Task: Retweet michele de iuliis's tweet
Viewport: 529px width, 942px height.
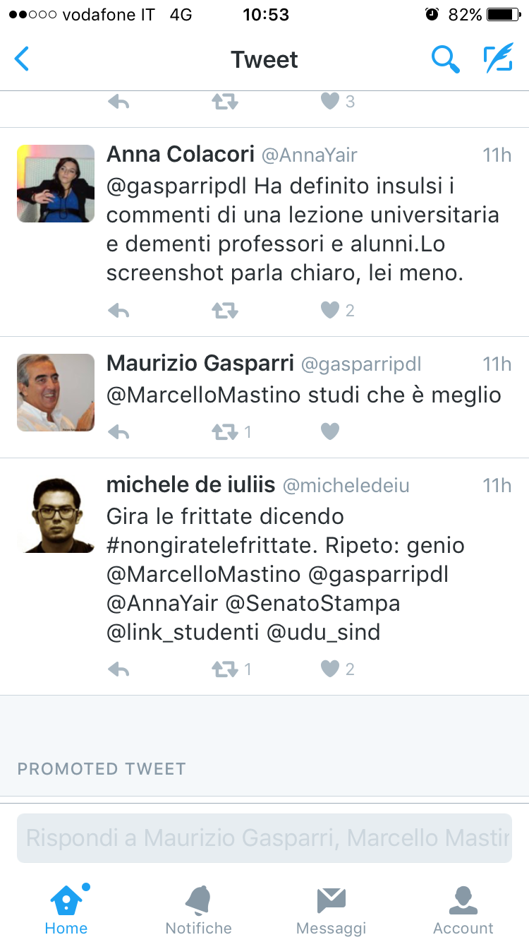Action: (x=225, y=669)
